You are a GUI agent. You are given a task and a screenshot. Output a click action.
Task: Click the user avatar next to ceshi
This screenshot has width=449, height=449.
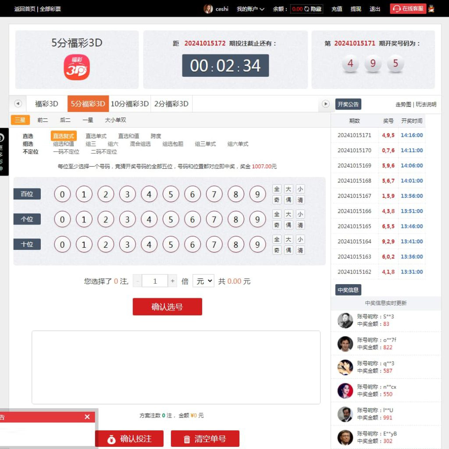click(208, 9)
